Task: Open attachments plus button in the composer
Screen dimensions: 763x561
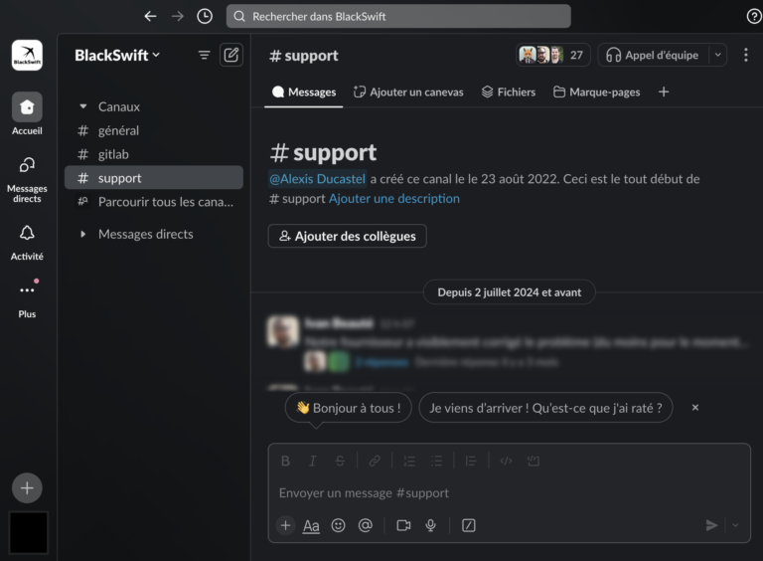Action: [x=286, y=525]
